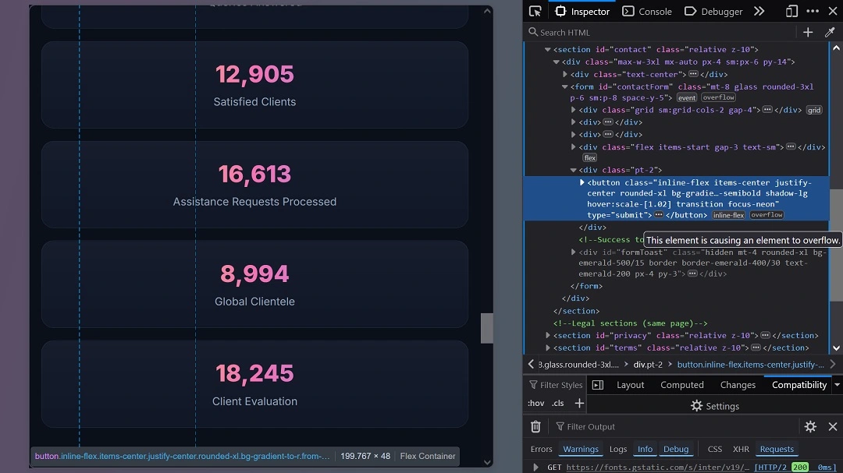Close the developer tools panel
The height and width of the screenshot is (473, 843).
coord(833,11)
